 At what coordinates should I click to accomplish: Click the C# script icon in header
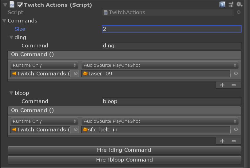coord(12,5)
